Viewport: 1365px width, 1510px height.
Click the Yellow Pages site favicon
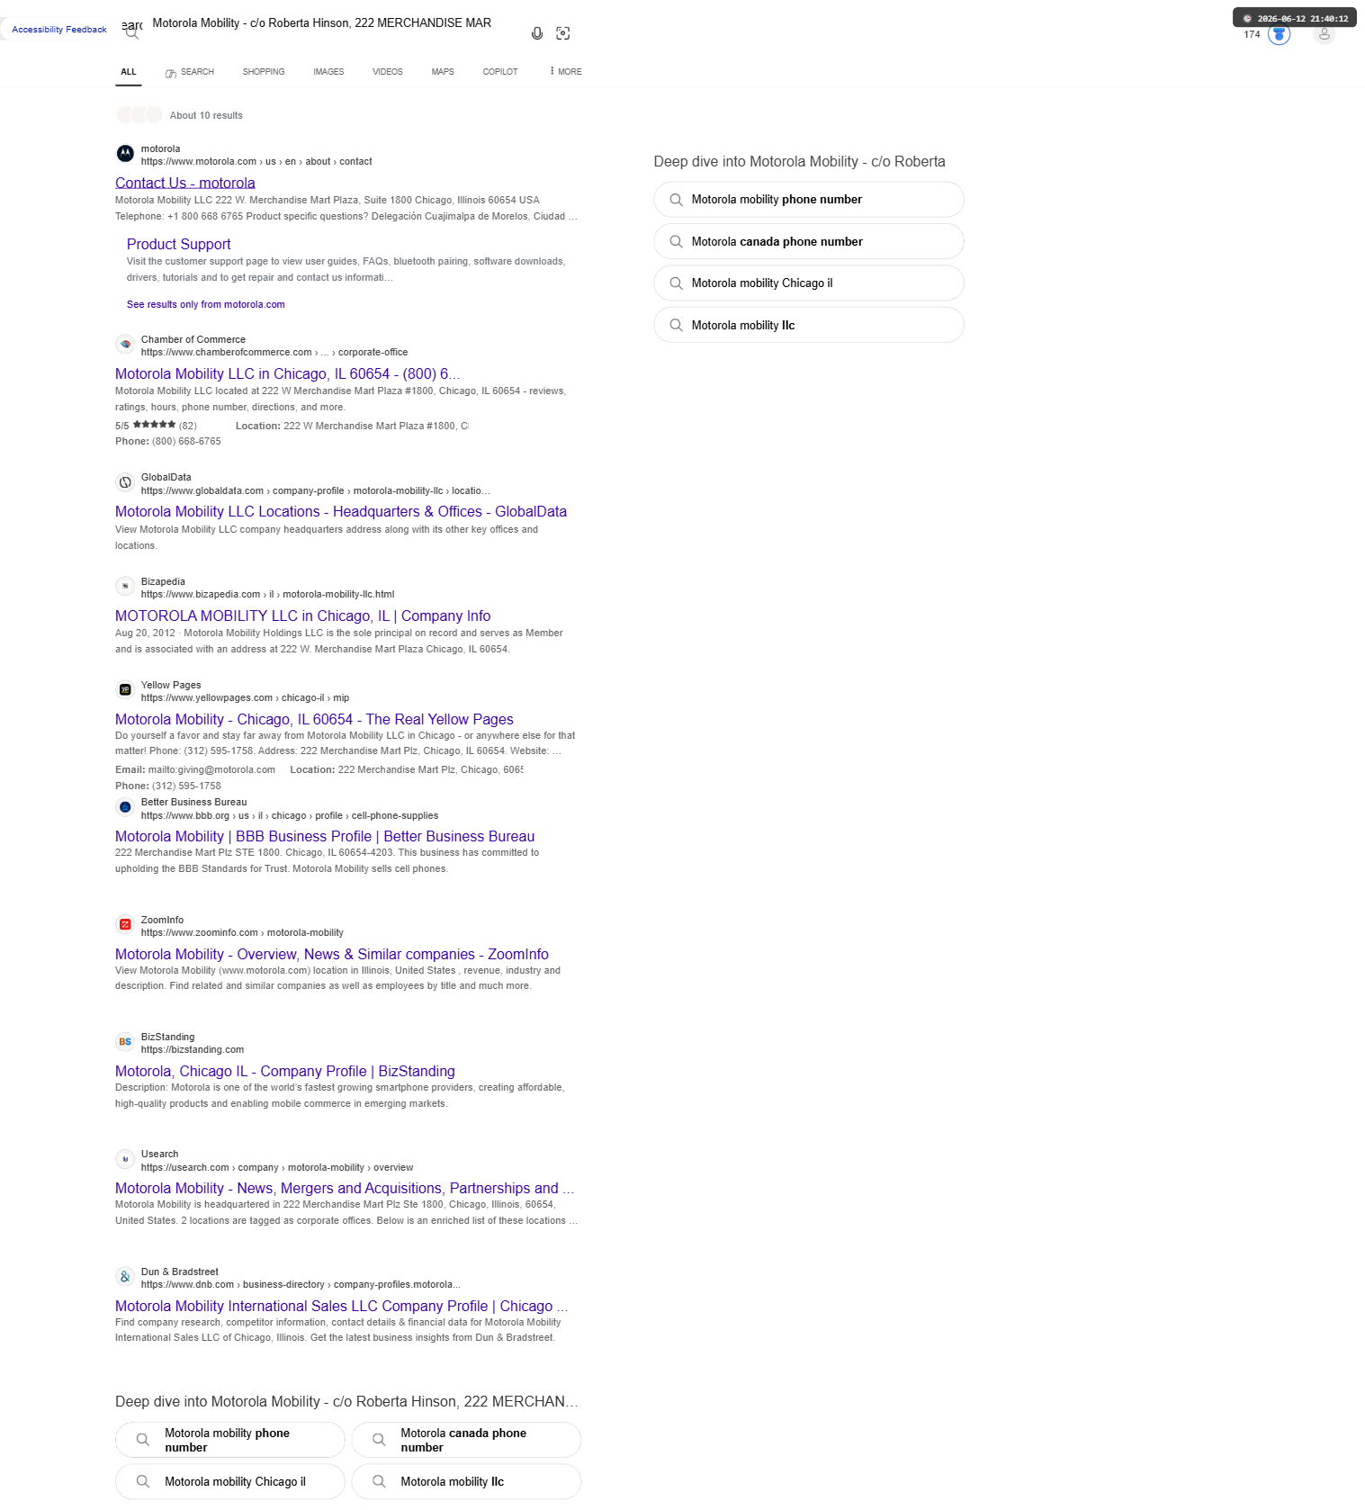point(125,690)
